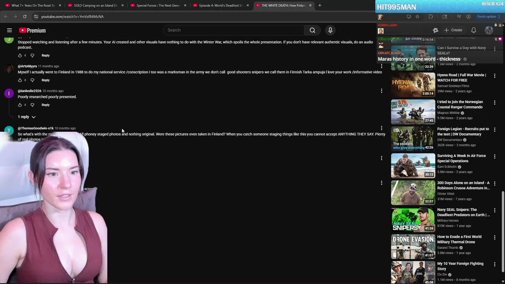Open action menu on @ThomasGoodwin comment

pos(382,128)
